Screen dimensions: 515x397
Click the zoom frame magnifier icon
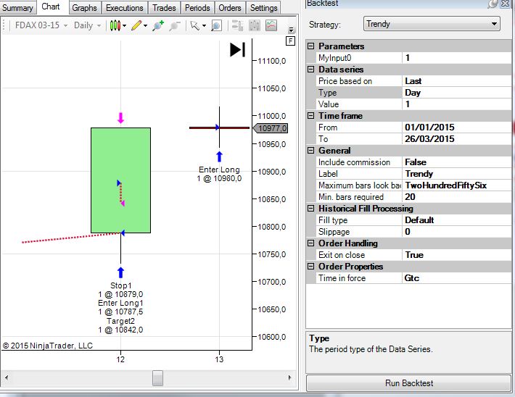click(216, 25)
